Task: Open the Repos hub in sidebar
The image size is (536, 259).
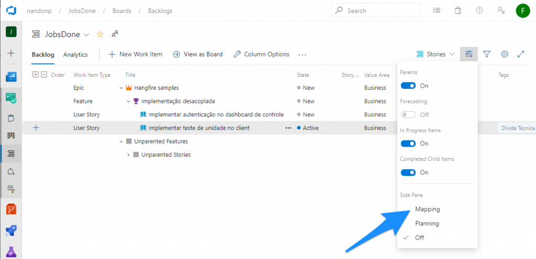Action: click(x=11, y=209)
